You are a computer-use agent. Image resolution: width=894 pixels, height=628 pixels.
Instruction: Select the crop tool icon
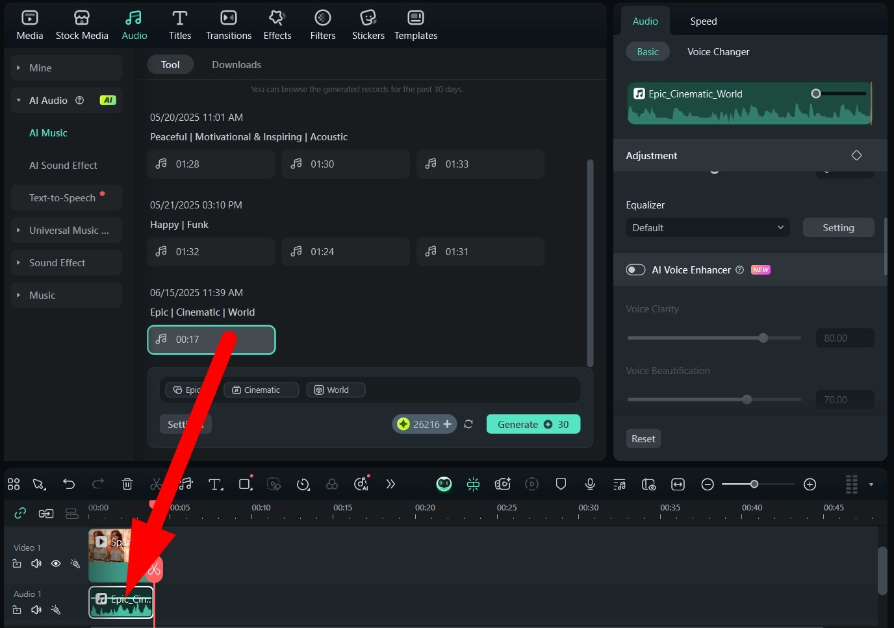click(x=245, y=484)
